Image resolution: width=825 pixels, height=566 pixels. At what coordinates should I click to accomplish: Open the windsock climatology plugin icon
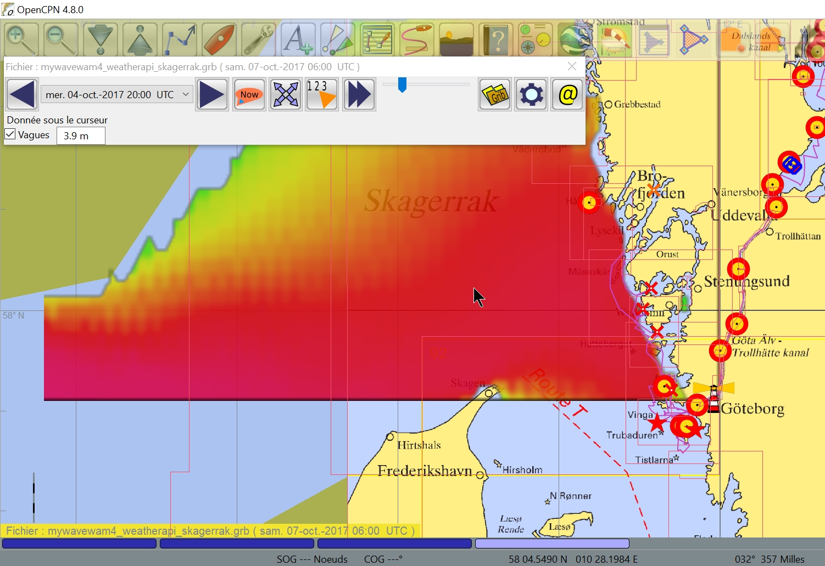(x=615, y=39)
